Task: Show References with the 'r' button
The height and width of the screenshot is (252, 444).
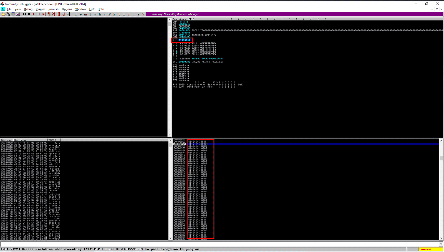Action: click(x=129, y=14)
